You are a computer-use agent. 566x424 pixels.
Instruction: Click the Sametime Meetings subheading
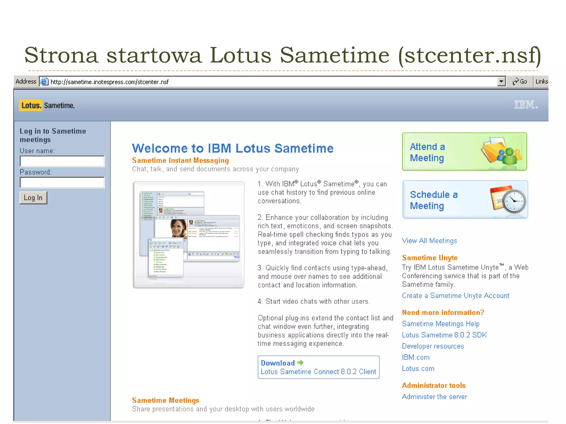(166, 400)
